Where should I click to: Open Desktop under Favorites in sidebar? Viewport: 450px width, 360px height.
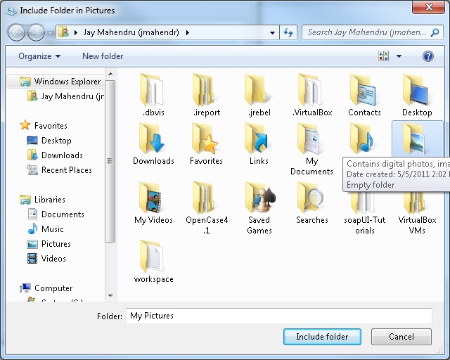click(49, 141)
